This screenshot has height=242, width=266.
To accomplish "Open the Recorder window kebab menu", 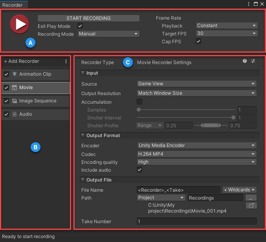I will (x=249, y=4).
